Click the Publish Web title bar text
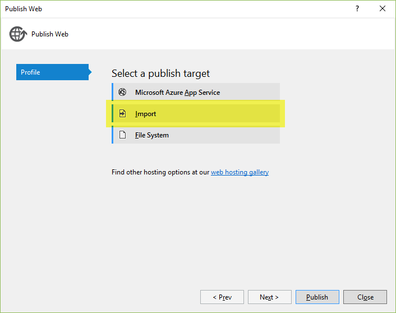This screenshot has width=396, height=313. pos(24,9)
